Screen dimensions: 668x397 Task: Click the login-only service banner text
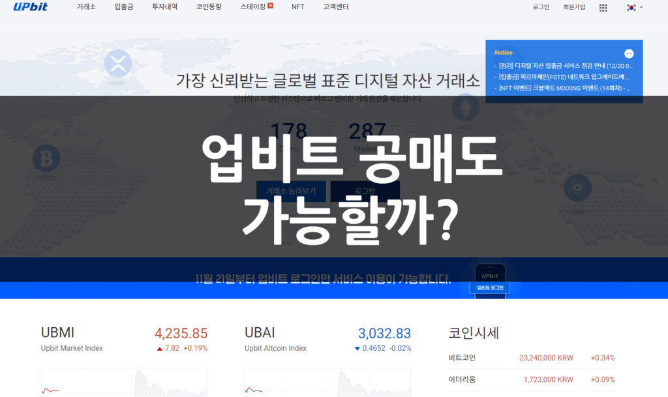[x=323, y=279]
